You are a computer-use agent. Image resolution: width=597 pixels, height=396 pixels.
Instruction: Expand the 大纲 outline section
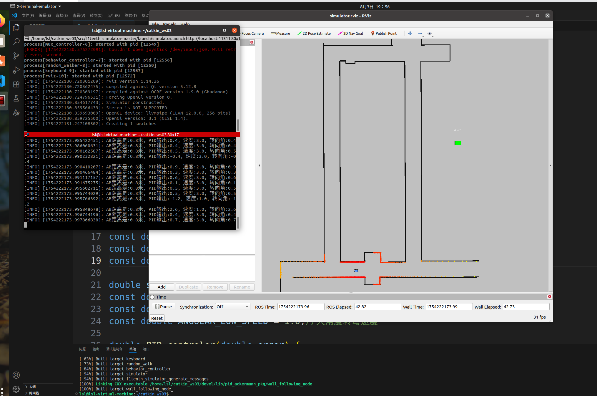32,387
